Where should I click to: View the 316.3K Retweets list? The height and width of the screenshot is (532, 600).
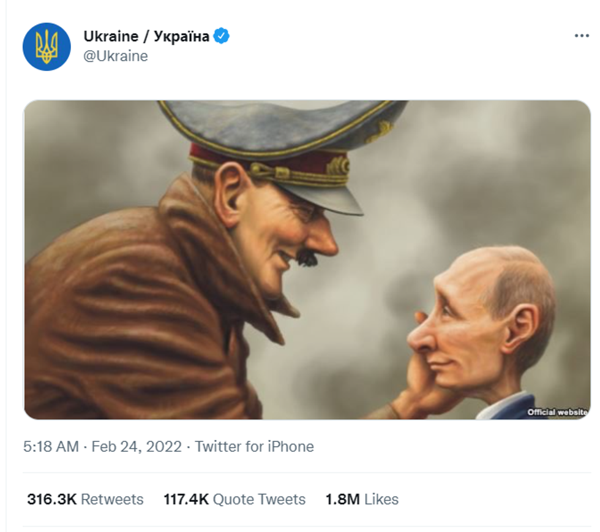tap(85, 500)
